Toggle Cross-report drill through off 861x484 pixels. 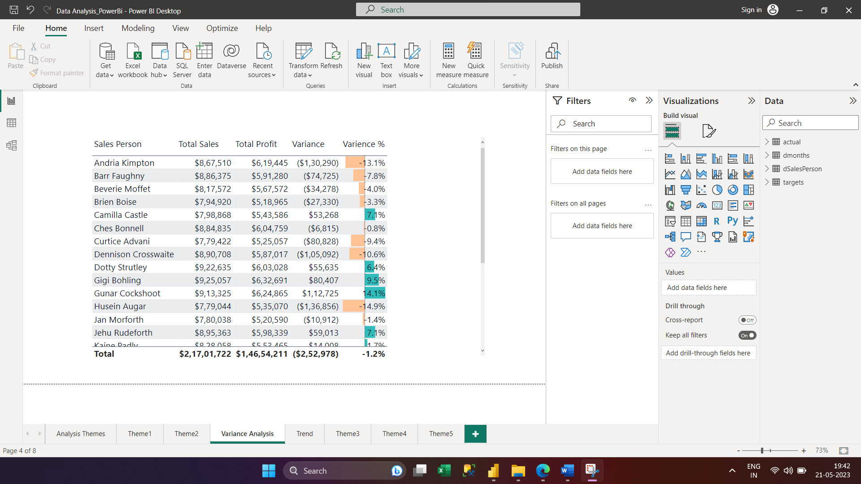pos(747,320)
